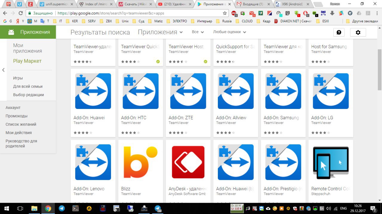Viewport: 382px width, 214px height.
Task: Collapse the left sidebar with the arrow
Action: click(x=3, y=70)
